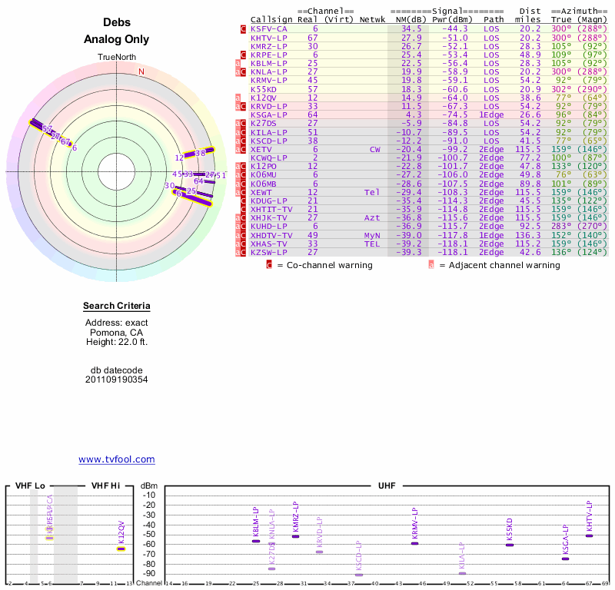Click the Co-channel warning legend icon
Screen dimensions: 615x590
coord(269,265)
